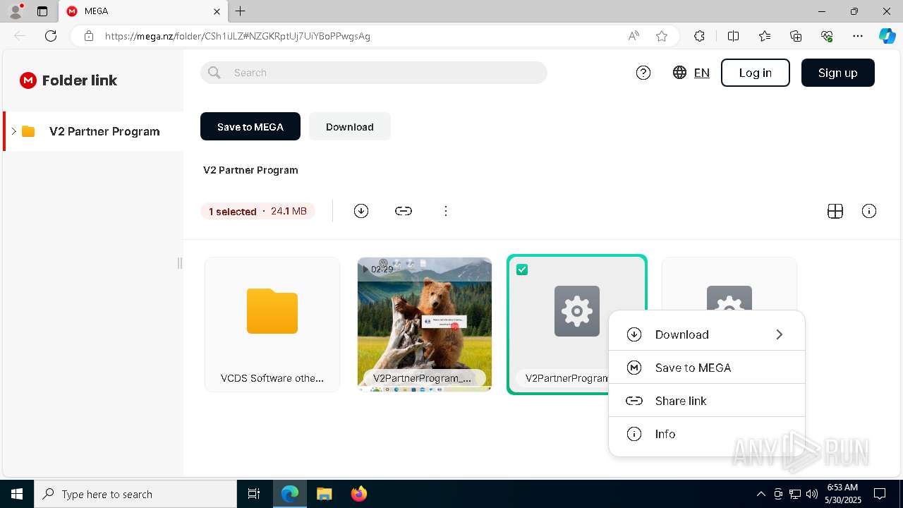Choose Save to MEGA in the context menu
This screenshot has width=903, height=508.
707,368
